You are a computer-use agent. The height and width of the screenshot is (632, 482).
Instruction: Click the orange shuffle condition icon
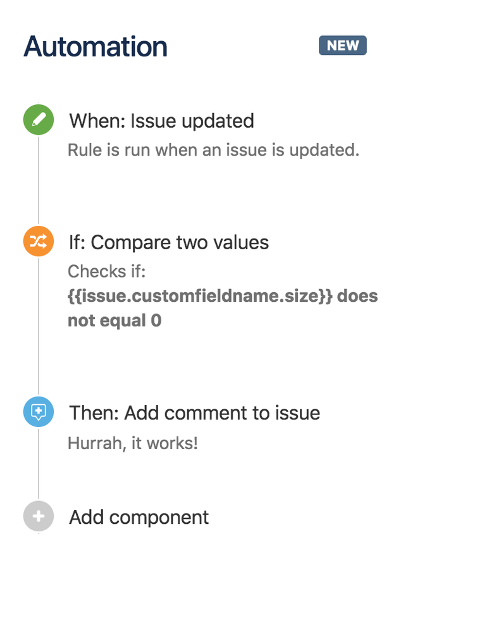point(38,241)
